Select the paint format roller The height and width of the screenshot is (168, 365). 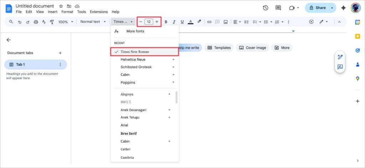52,22
